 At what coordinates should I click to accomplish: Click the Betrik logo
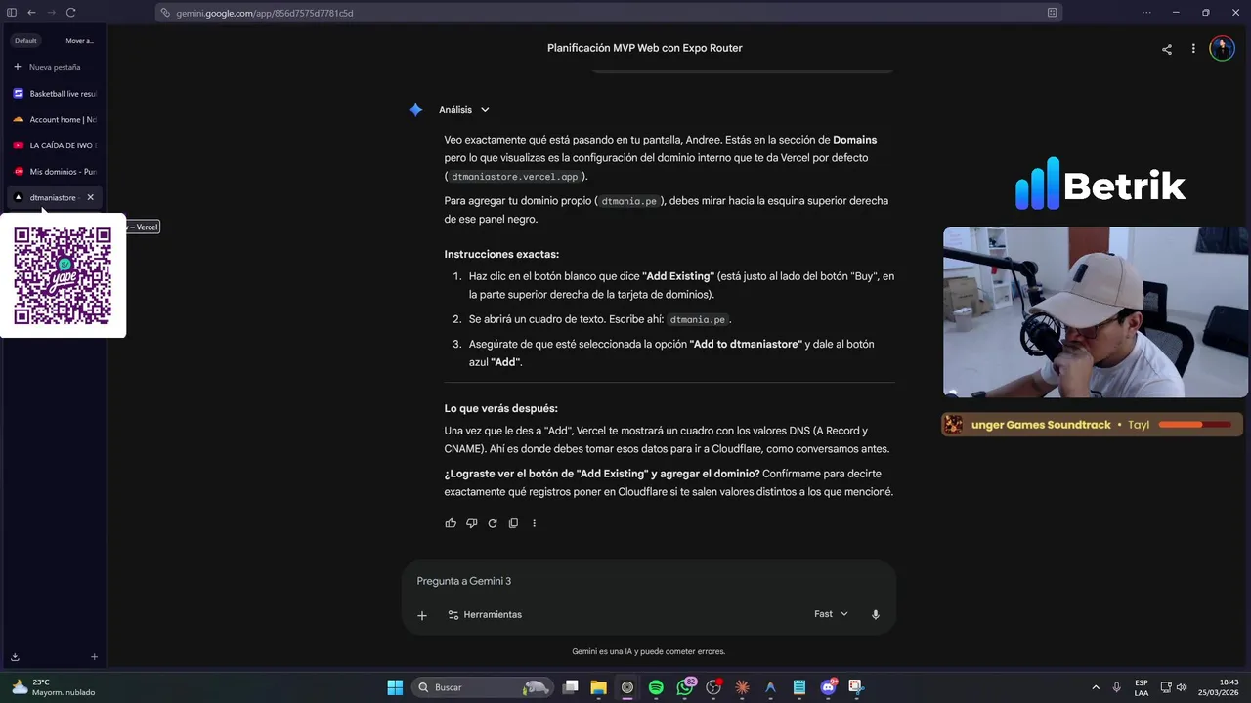coord(1100,185)
